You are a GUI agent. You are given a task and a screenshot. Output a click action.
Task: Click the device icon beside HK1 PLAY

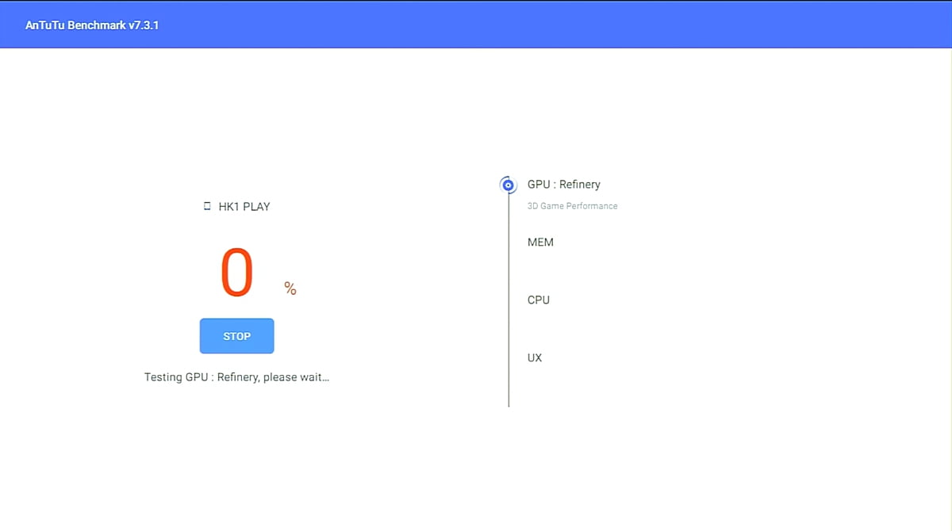[x=208, y=206]
